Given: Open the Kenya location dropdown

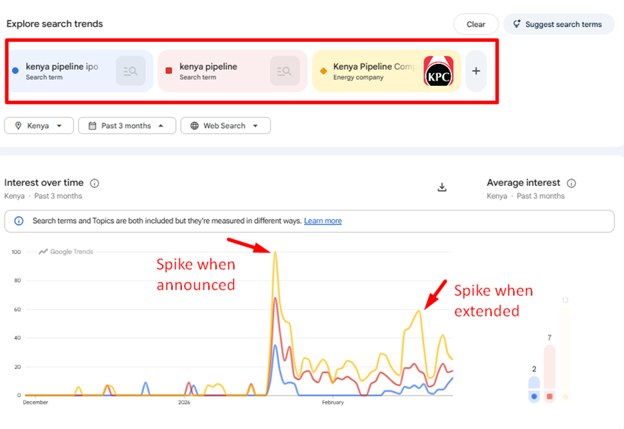Looking at the screenshot, I should [x=39, y=126].
